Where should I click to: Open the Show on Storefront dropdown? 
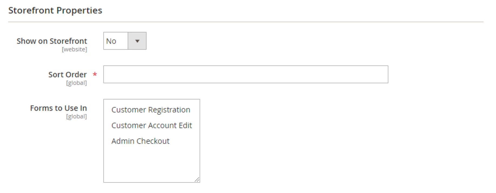pyautogui.click(x=125, y=41)
